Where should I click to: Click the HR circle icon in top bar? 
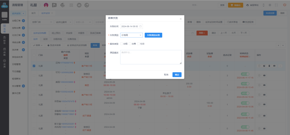coord(79,5)
